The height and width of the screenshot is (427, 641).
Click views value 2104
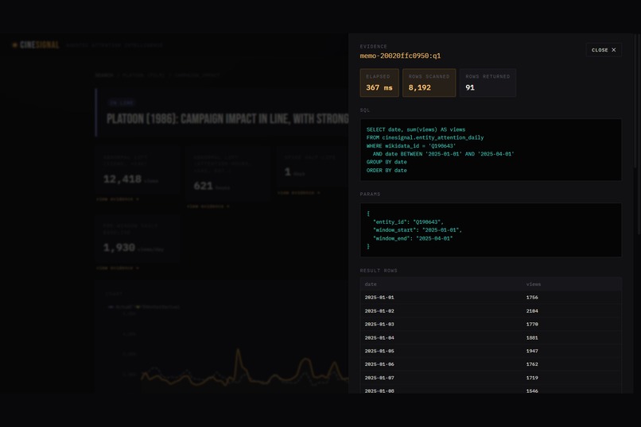pos(532,311)
